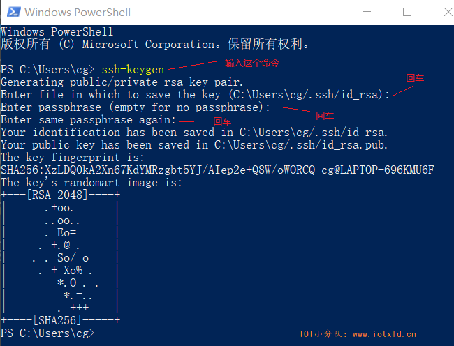Click the id_rsa.pub saved path line

point(194,145)
